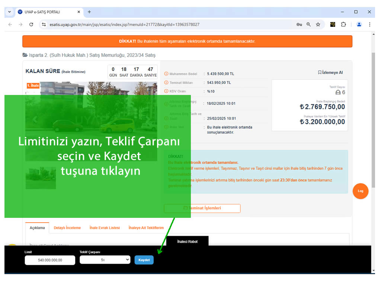The width and height of the screenshot is (381, 286).
Task: Click the orange Log round button
Action: (x=360, y=191)
